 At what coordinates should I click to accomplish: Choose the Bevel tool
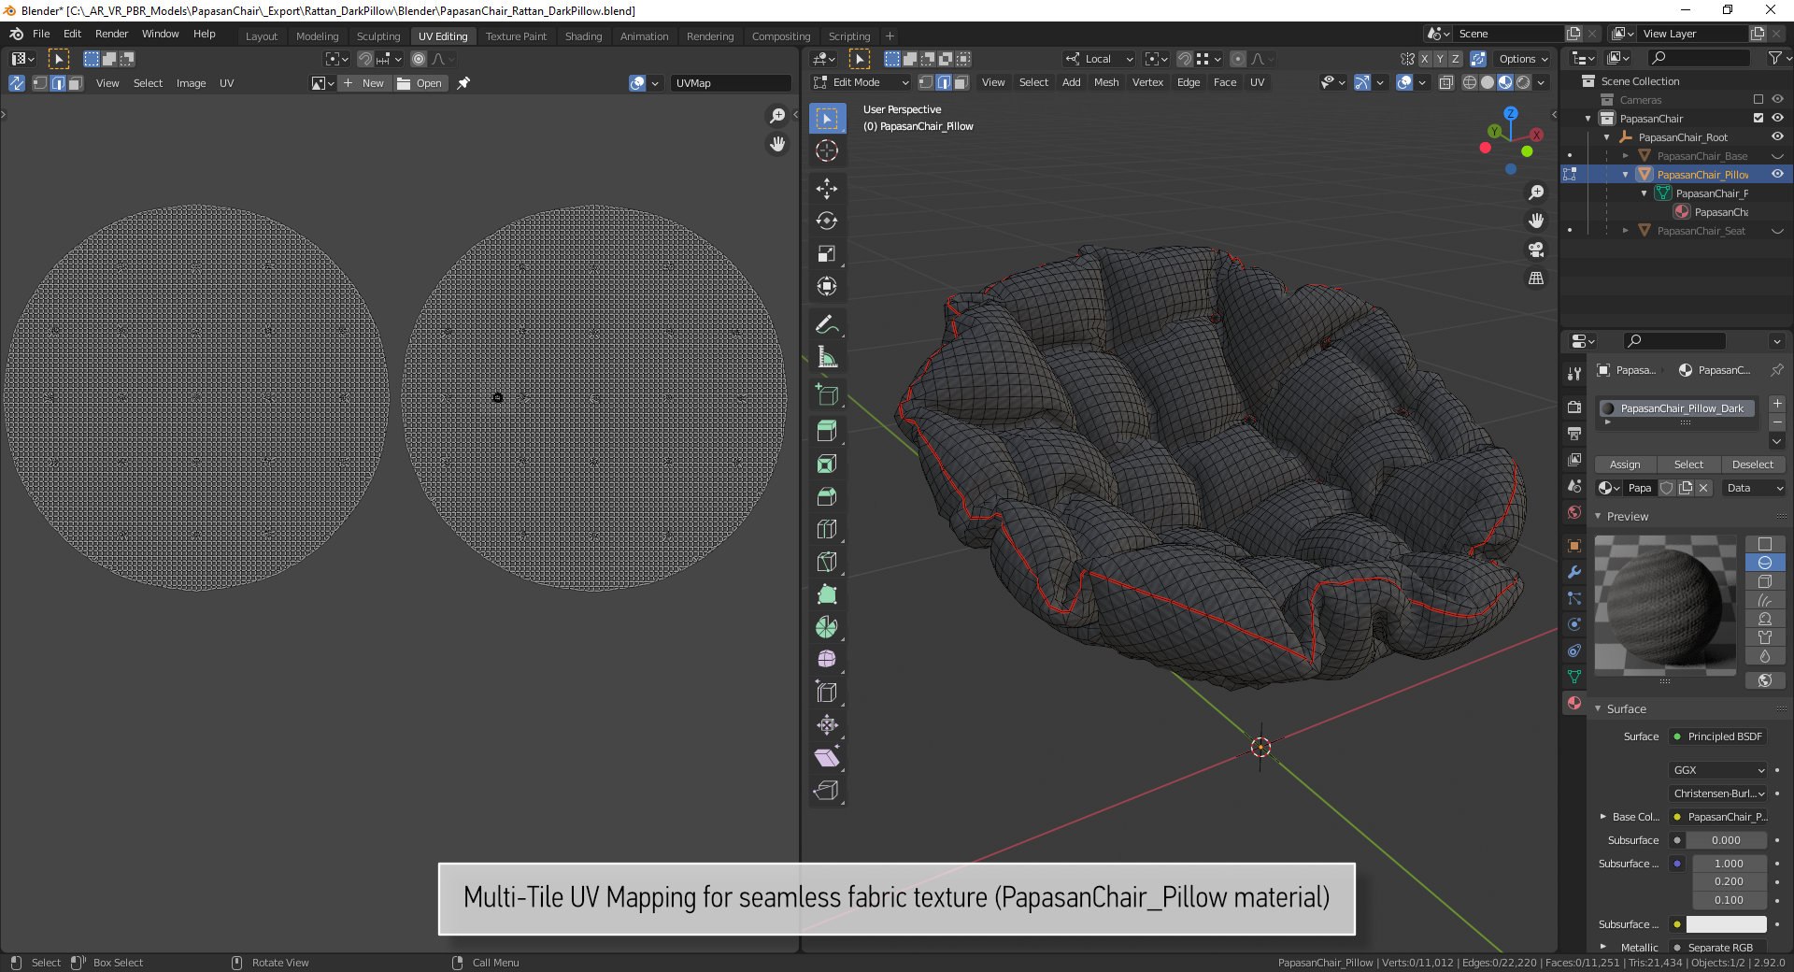point(827,496)
